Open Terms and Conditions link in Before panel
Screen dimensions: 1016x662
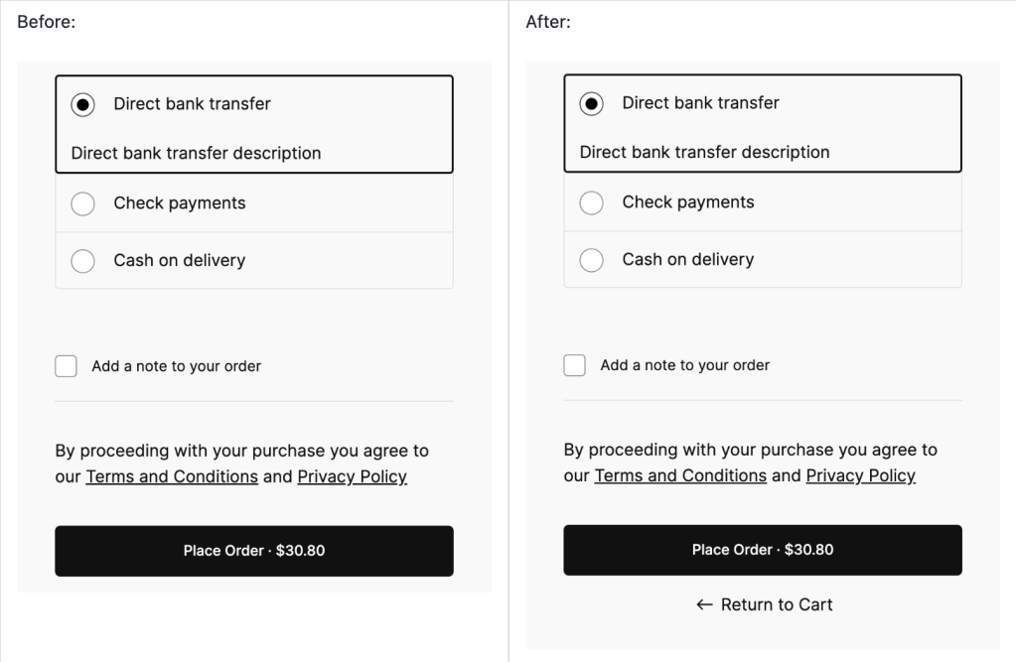pyautogui.click(x=172, y=476)
